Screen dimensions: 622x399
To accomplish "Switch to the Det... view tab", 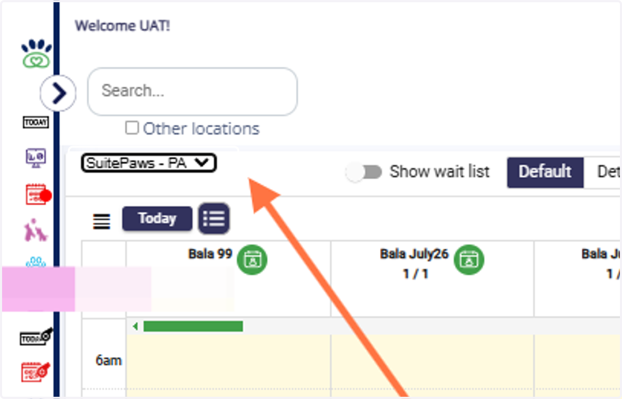I will (603, 172).
